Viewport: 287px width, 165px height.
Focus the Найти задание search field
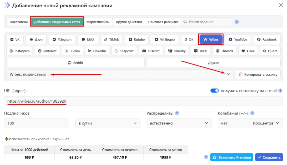[207, 22]
